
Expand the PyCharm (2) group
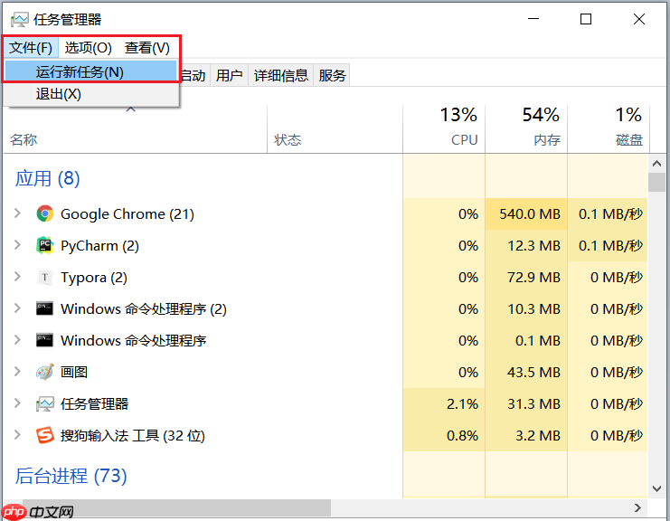click(17, 244)
